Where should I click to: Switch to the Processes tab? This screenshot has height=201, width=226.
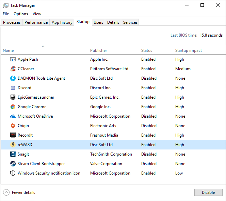(x=12, y=22)
